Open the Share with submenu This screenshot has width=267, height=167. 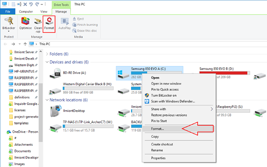pos(179,109)
